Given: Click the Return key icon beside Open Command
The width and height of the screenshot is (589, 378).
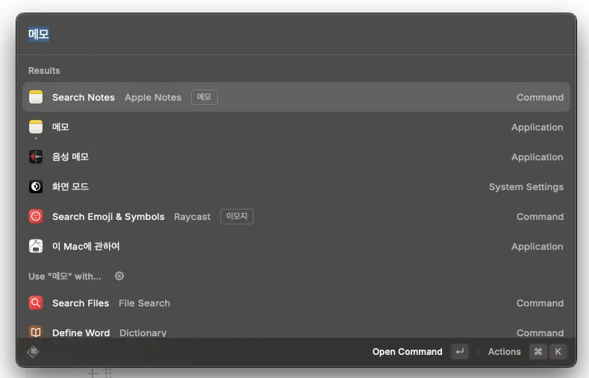Looking at the screenshot, I should point(460,352).
